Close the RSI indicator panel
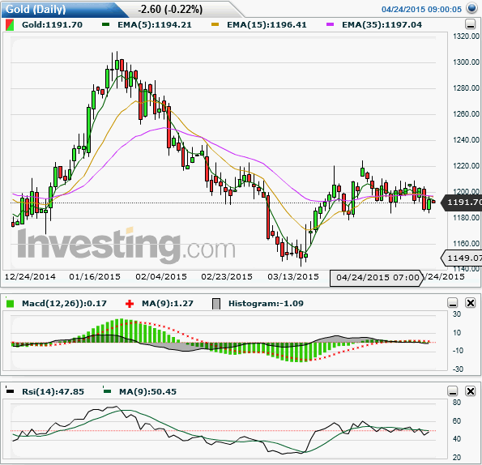The height and width of the screenshot is (465, 482). (x=471, y=391)
